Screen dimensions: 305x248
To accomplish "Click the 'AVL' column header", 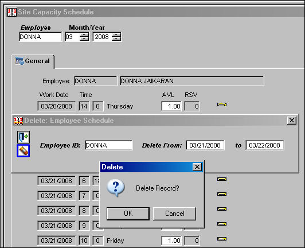I will click(168, 95).
